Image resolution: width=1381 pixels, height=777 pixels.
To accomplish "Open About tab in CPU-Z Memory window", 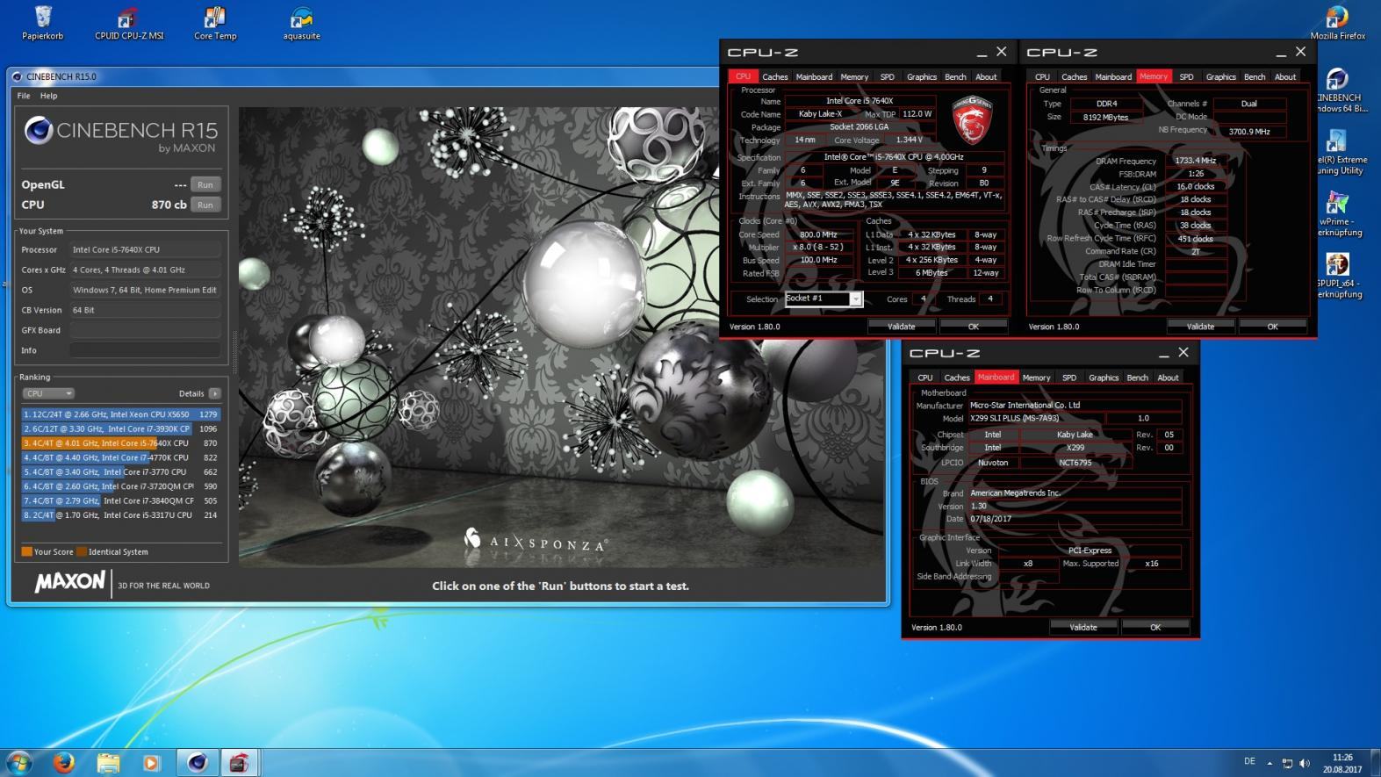I will coord(1285,76).
